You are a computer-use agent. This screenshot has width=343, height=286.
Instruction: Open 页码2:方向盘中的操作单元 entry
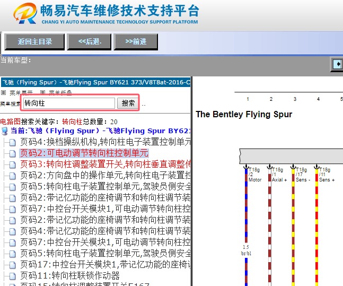[105, 176]
